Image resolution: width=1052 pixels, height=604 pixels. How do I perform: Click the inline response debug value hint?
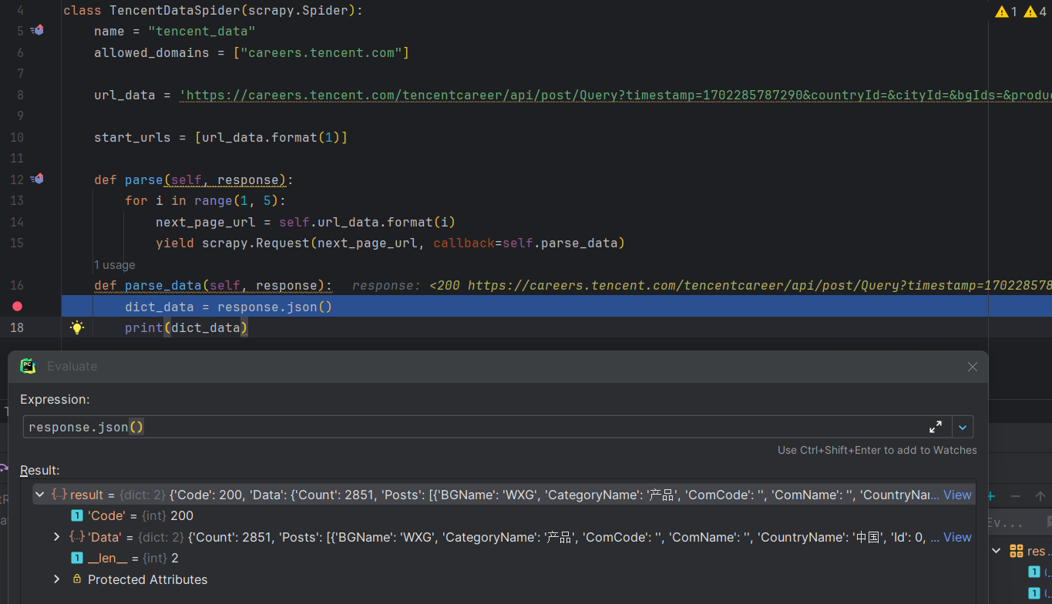(x=702, y=285)
